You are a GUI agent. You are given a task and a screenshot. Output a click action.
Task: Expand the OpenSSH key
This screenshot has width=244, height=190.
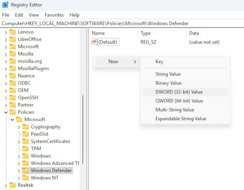(6, 98)
